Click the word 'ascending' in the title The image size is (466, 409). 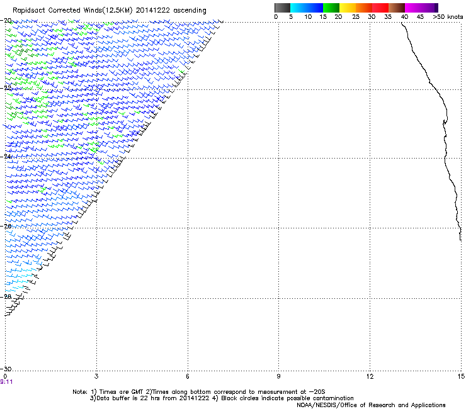click(x=190, y=11)
